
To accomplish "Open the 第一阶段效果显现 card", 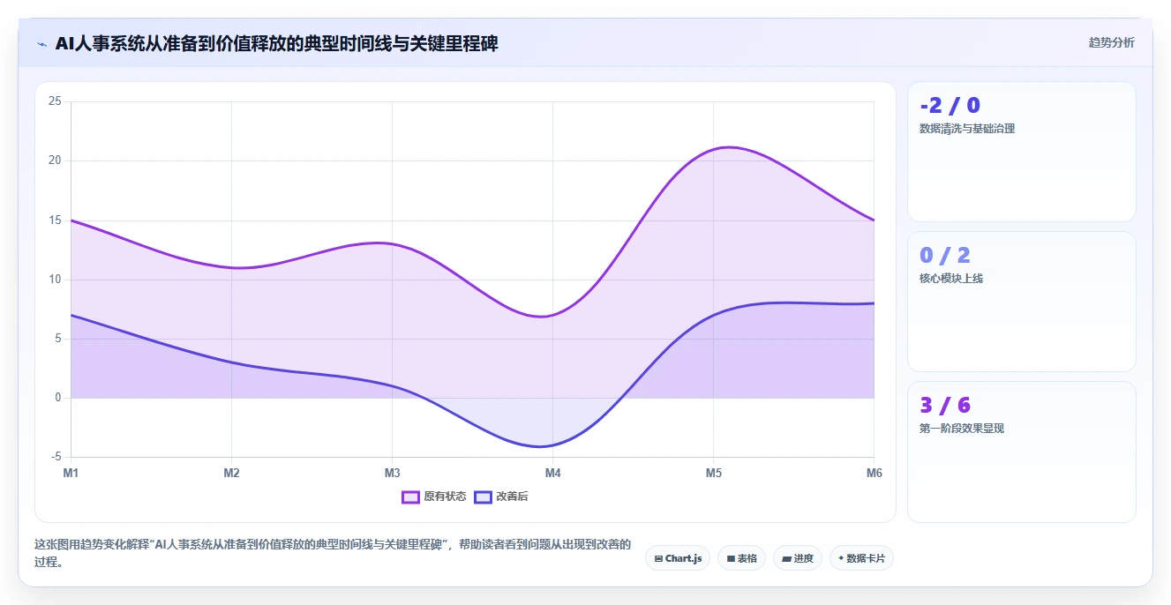I will pyautogui.click(x=1022, y=452).
